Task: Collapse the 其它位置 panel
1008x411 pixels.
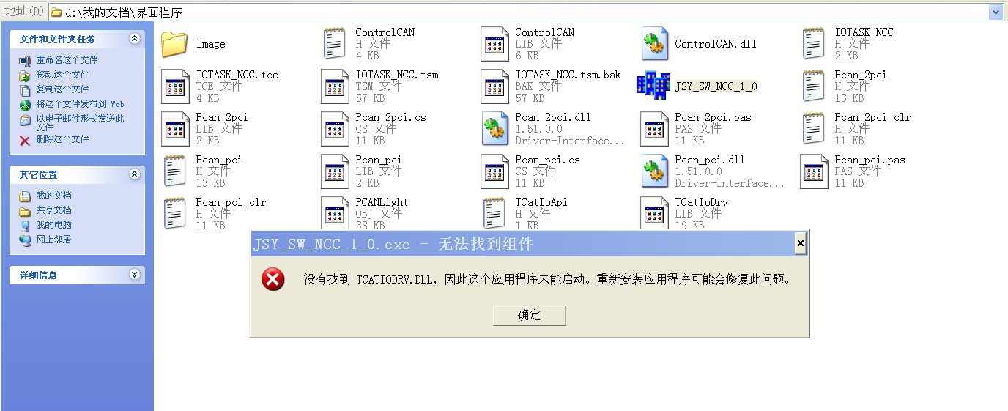Action: tap(134, 174)
